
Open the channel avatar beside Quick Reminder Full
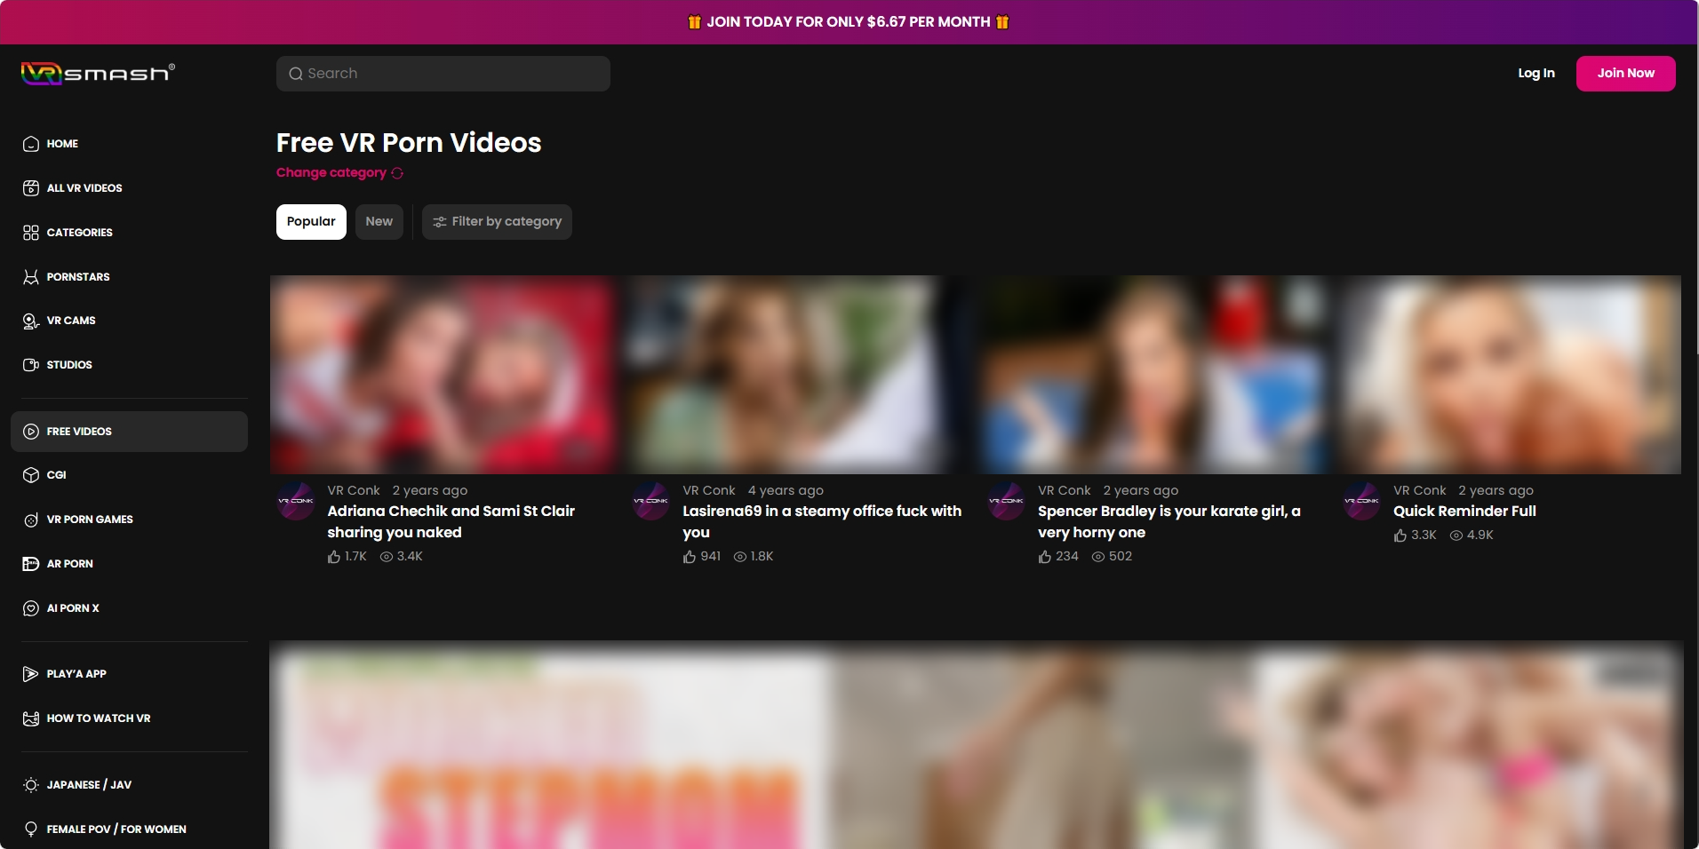[x=1361, y=501]
